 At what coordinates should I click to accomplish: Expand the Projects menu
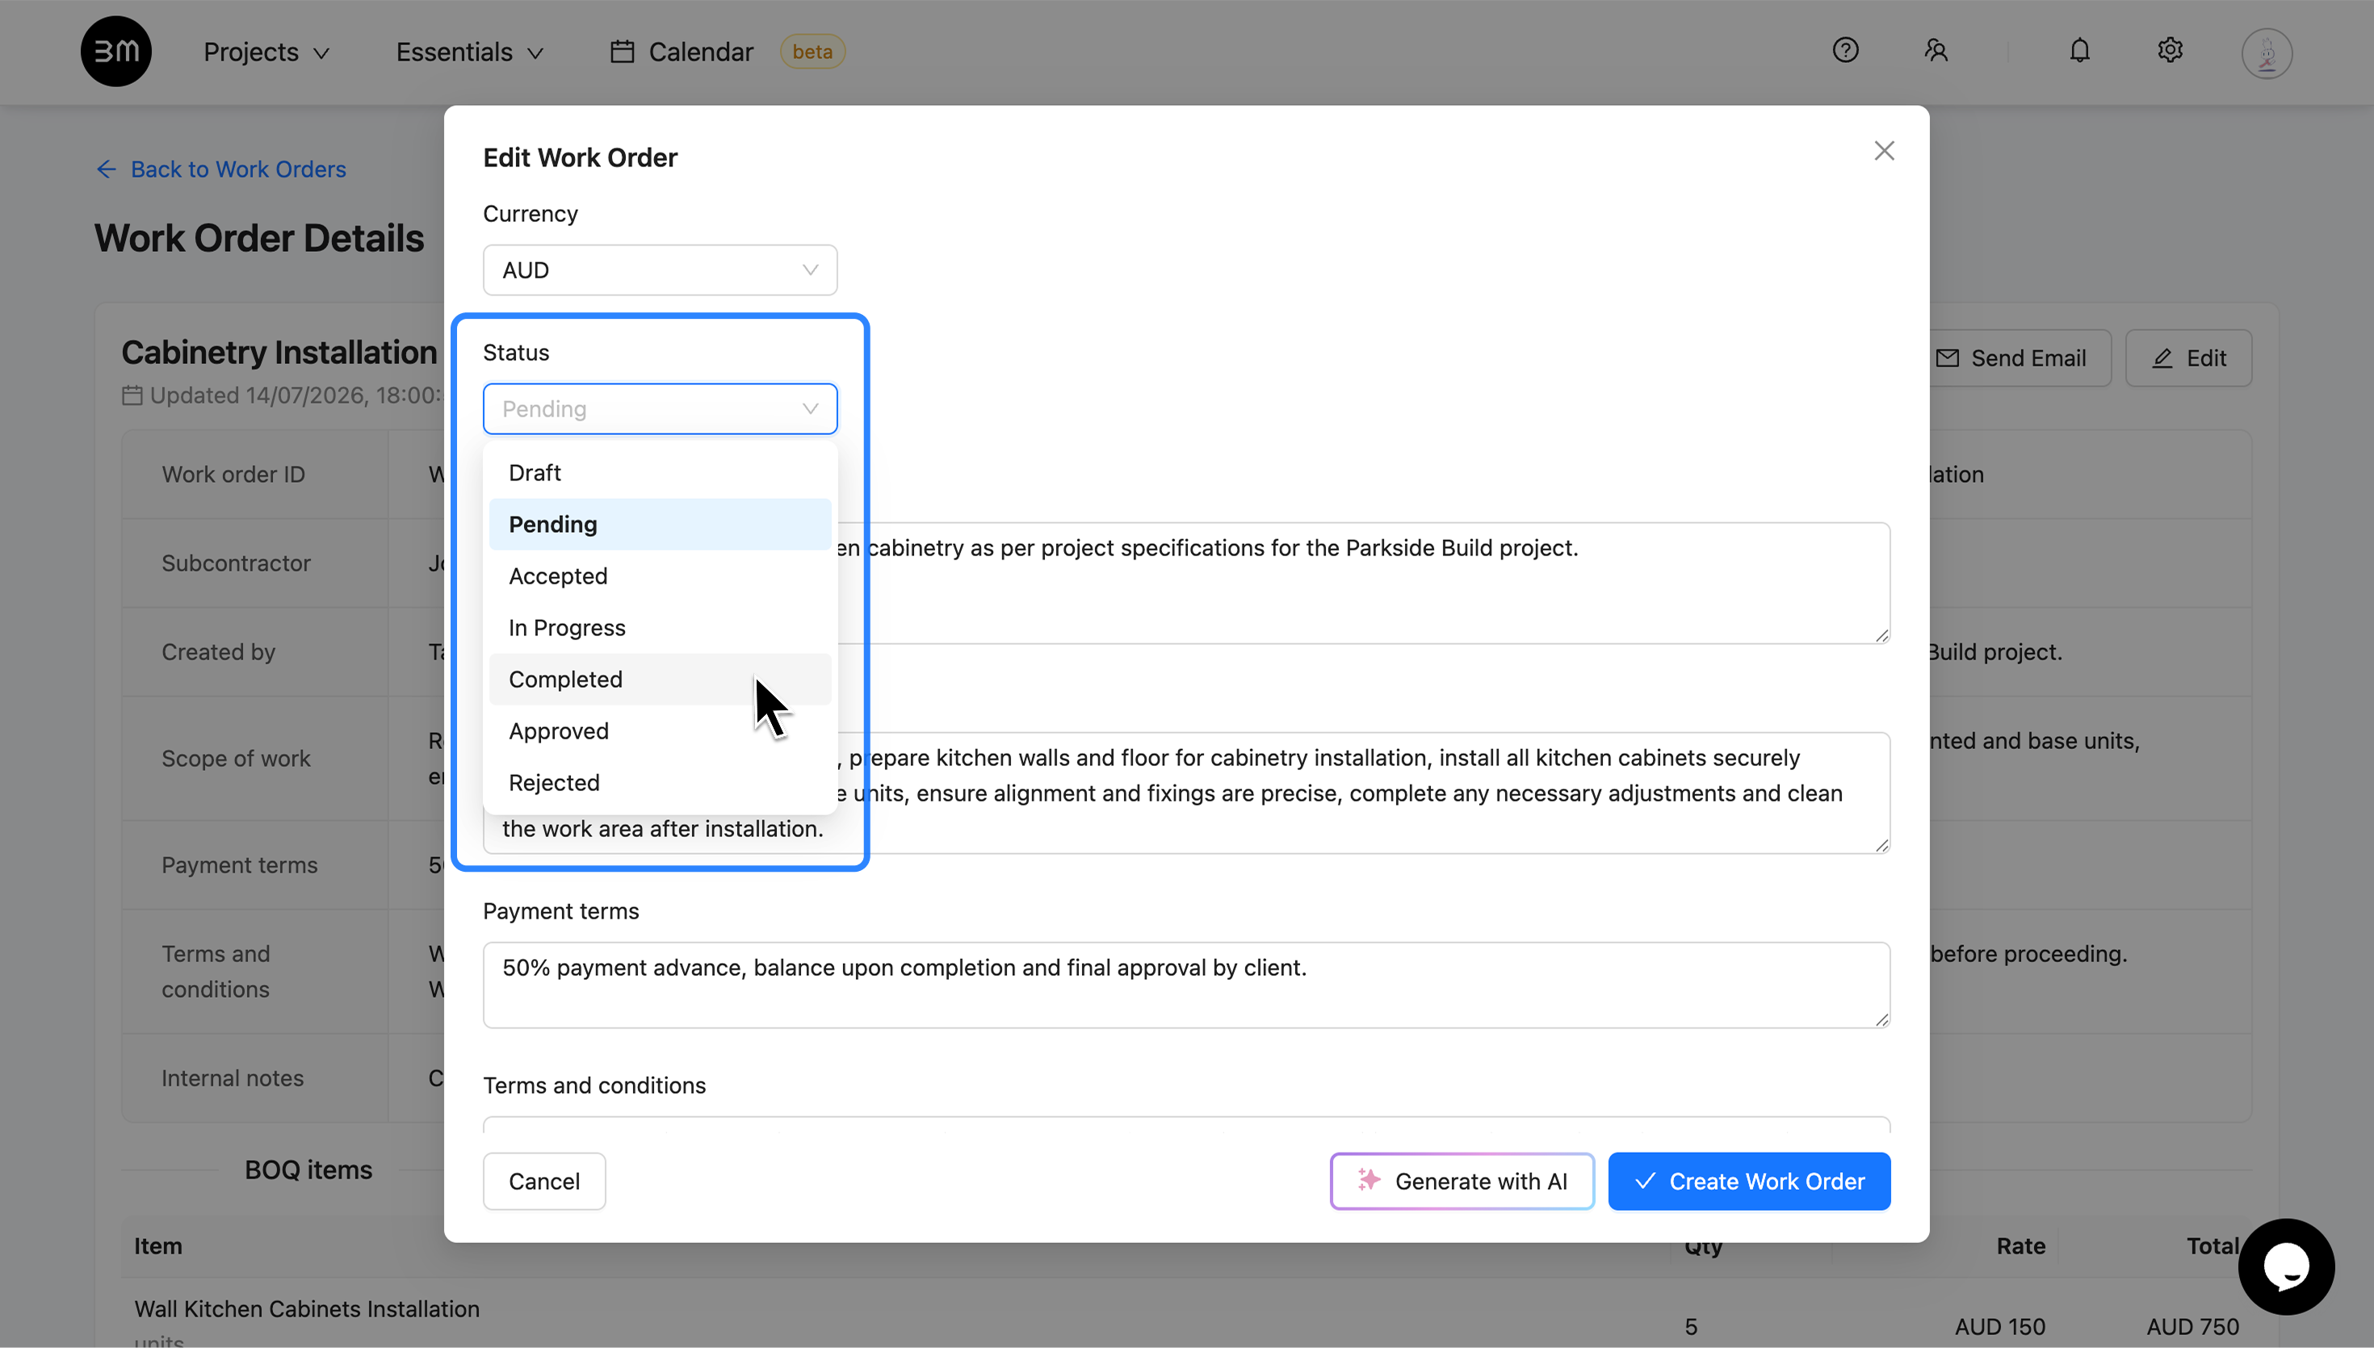click(x=266, y=52)
